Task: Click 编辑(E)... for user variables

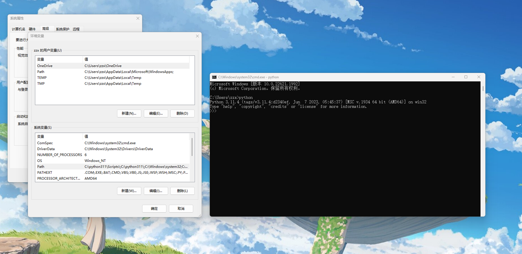Action: click(x=156, y=113)
